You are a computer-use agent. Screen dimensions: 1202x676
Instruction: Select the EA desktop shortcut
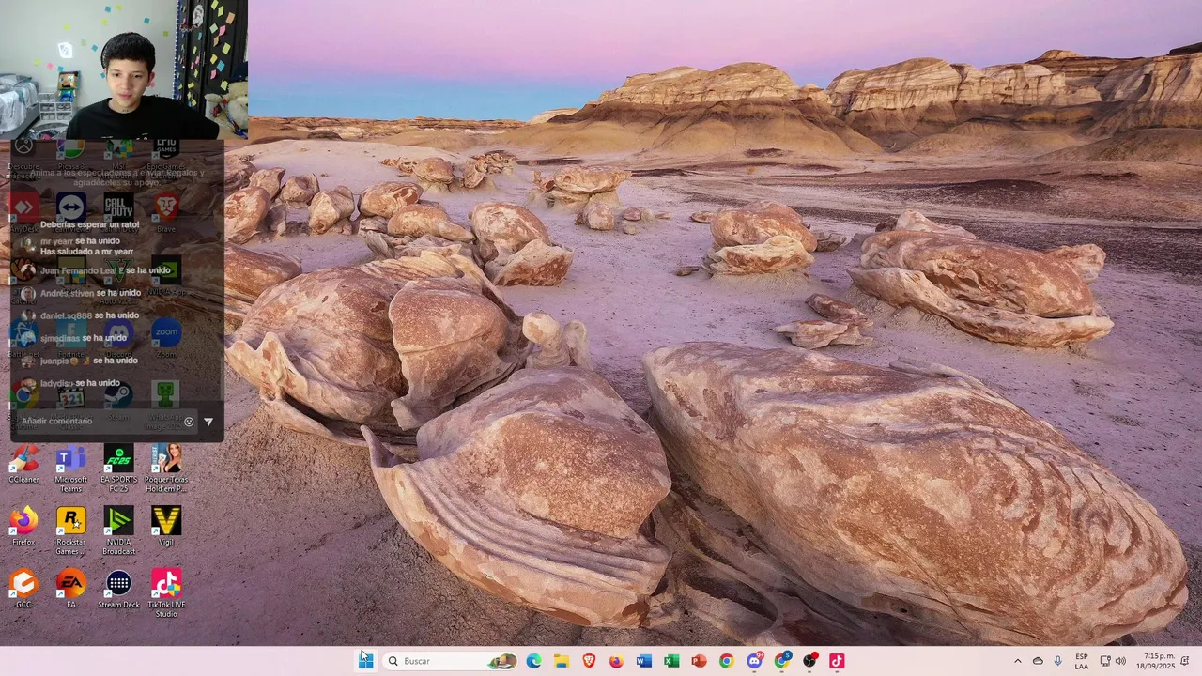70,589
